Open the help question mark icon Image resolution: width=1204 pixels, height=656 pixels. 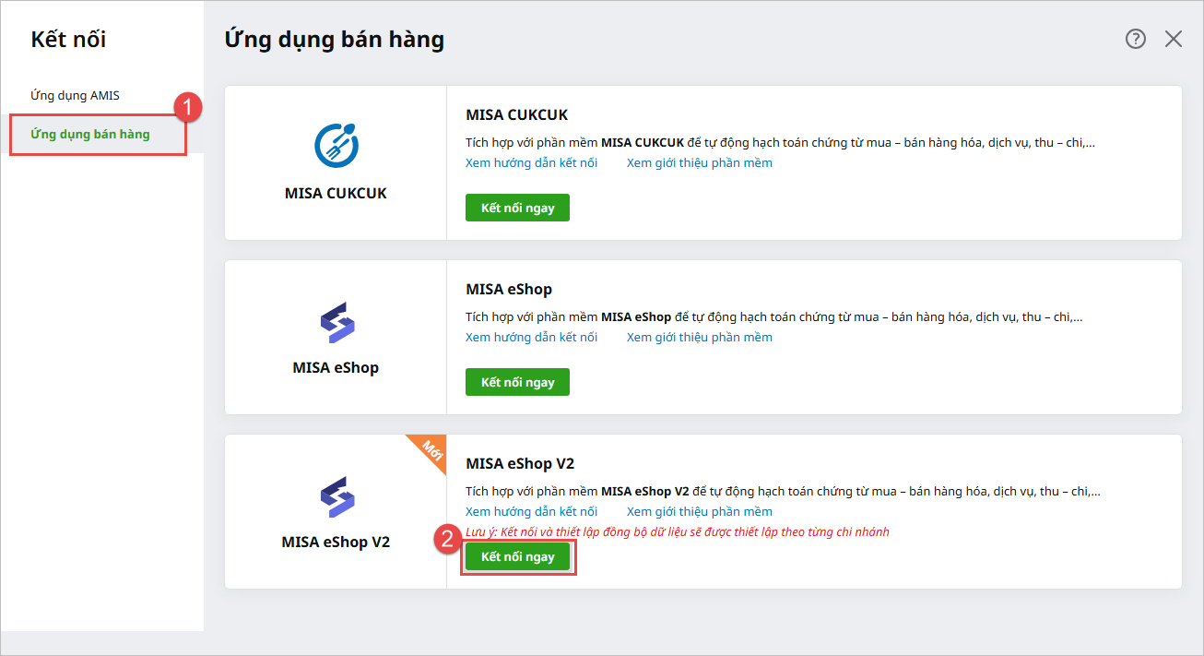coord(1136,39)
